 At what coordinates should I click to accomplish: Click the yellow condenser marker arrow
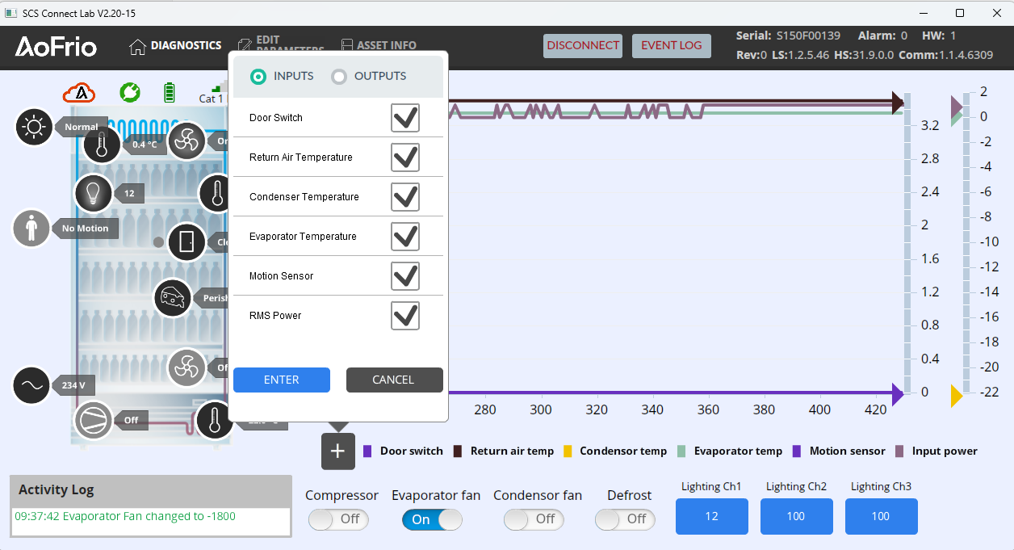(x=957, y=396)
